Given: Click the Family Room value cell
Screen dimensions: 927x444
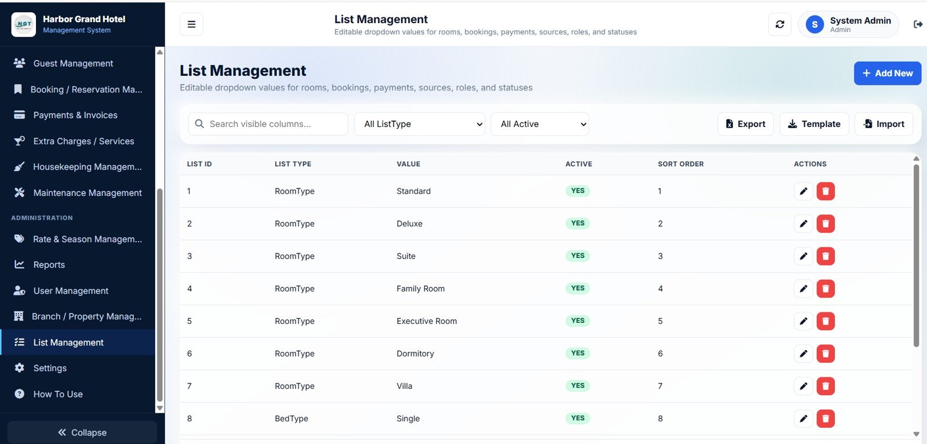Looking at the screenshot, I should [421, 289].
